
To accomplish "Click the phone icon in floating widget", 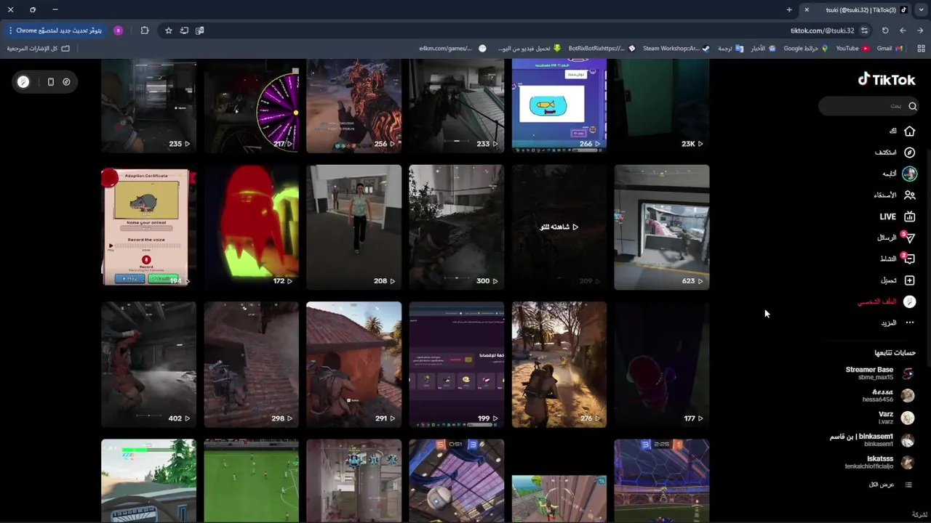I will [x=50, y=82].
